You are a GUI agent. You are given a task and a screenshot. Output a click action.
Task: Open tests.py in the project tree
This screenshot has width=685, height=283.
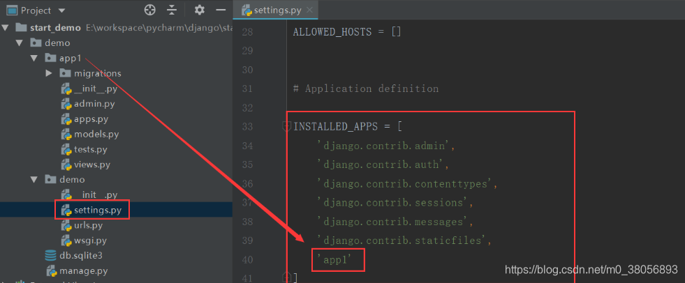[x=91, y=150]
